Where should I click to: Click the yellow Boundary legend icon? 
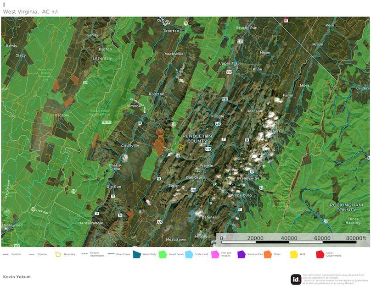coord(58,254)
